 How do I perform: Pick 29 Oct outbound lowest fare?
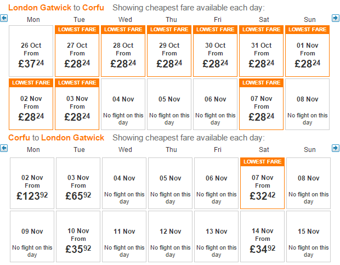click(169, 51)
